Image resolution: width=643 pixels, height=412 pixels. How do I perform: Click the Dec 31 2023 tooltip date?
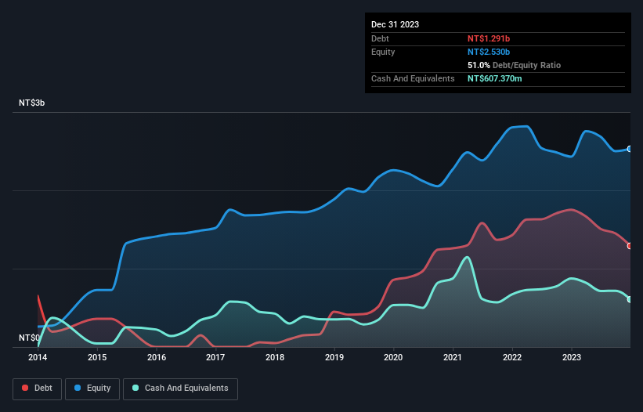[395, 24]
